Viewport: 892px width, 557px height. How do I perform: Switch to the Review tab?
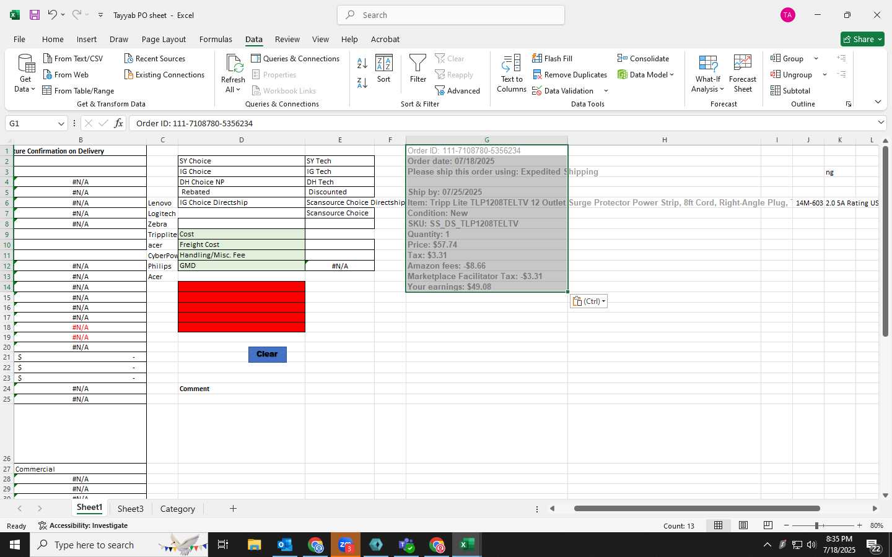(287, 39)
